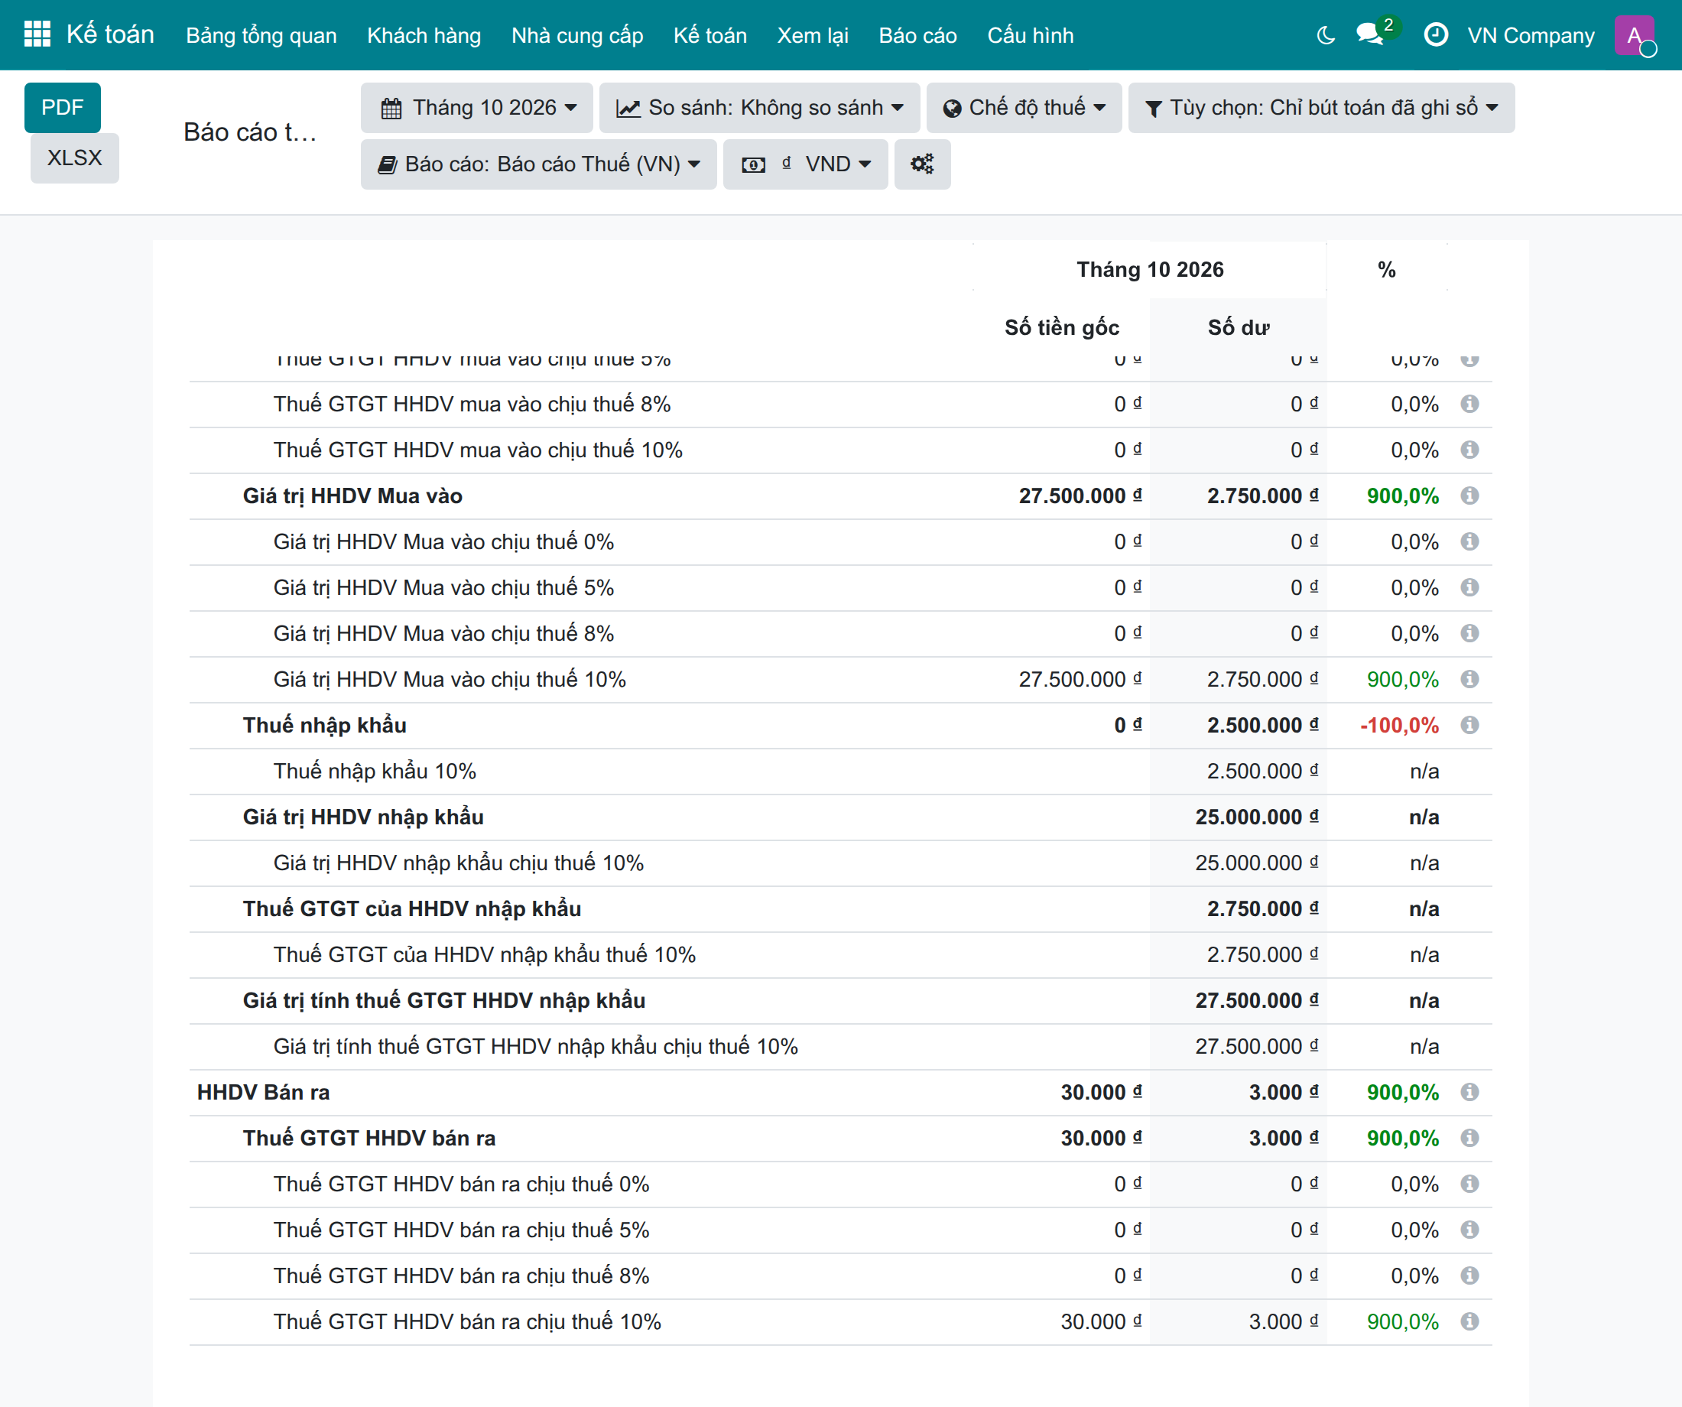Open the Khách hàng menu

424,35
